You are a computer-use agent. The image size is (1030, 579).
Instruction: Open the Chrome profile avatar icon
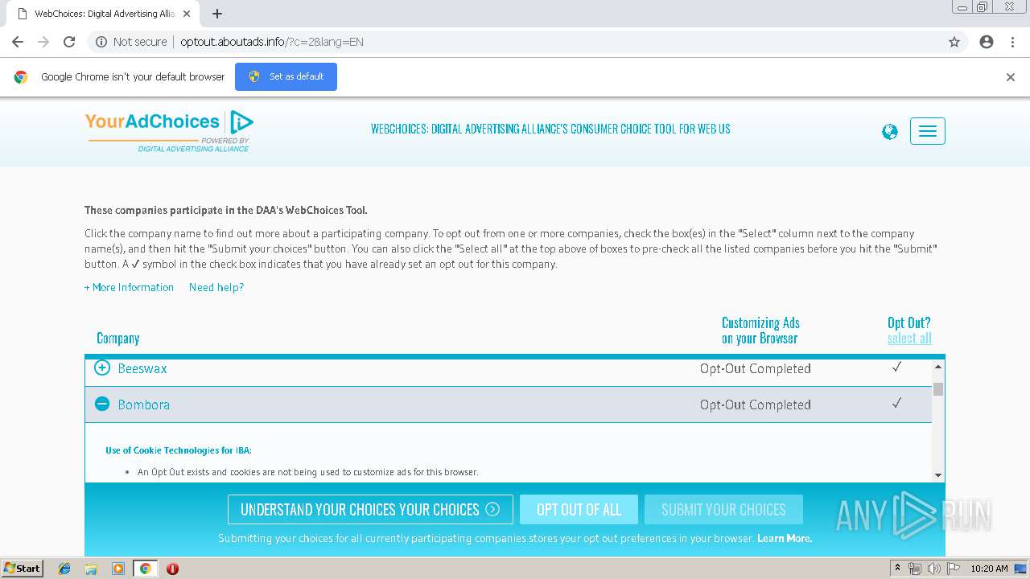click(987, 42)
